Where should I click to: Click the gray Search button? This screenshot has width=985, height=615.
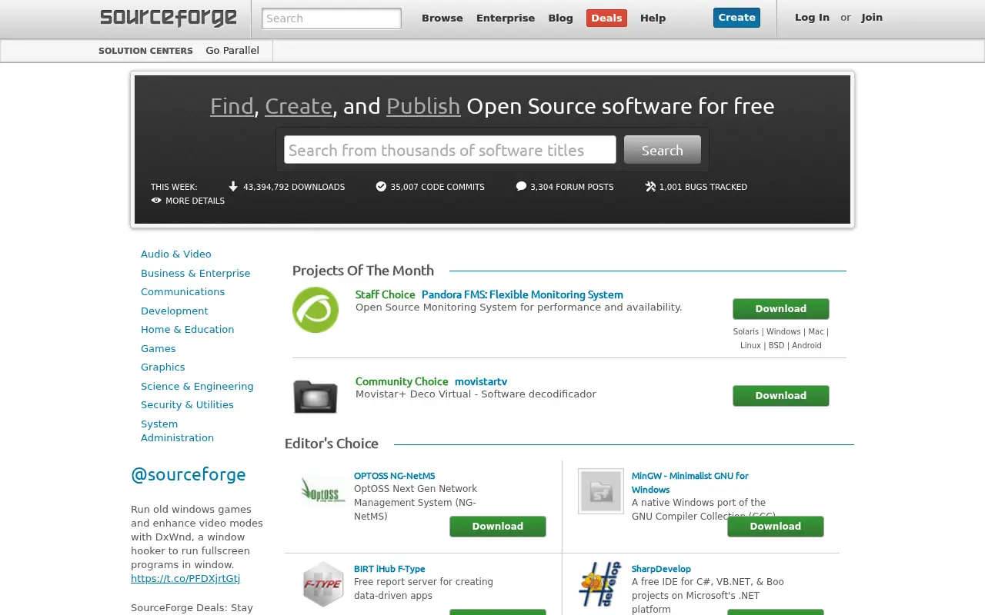[x=663, y=150]
